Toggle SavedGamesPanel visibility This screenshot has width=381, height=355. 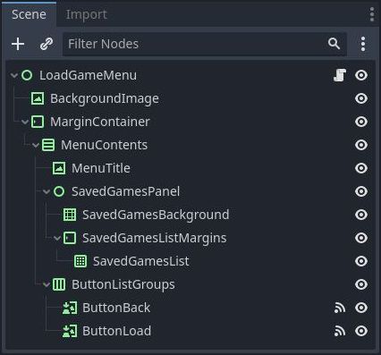coord(361,191)
